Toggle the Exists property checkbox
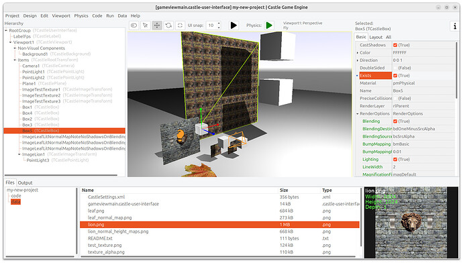This screenshot has height=263, width=463. point(395,76)
